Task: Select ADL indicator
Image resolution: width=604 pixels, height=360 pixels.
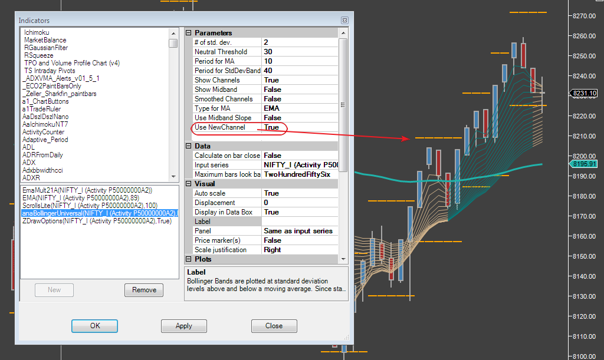Action: [28, 147]
